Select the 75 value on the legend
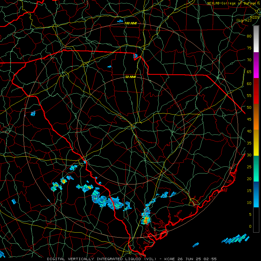Image resolution: width=261 pixels, height=261 pixels. click(x=249, y=48)
